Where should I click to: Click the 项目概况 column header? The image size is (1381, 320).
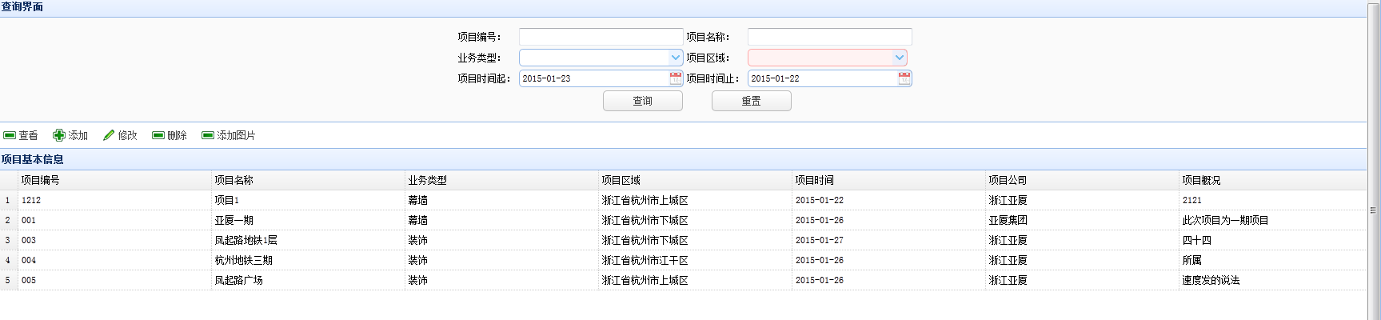(1272, 180)
